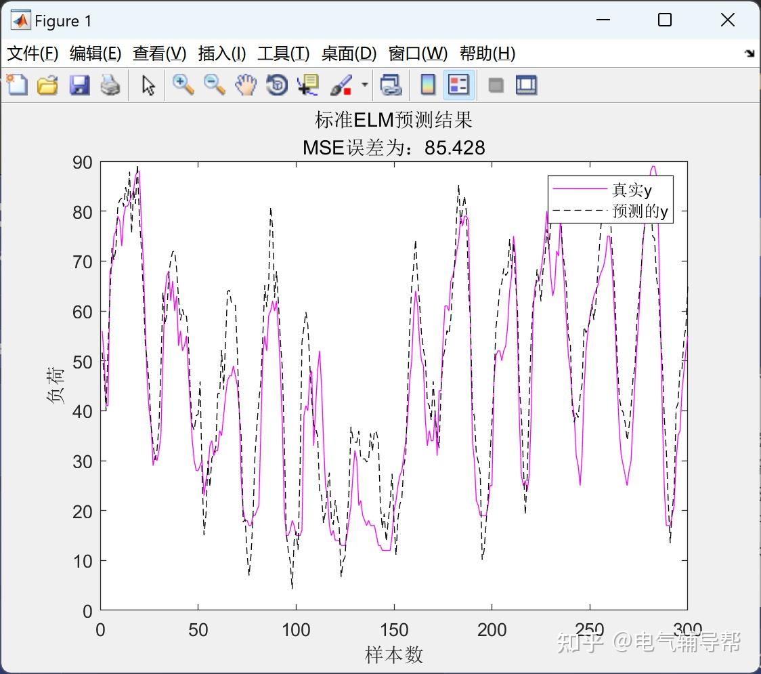The width and height of the screenshot is (761, 674).
Task: Create a new figure
Action: click(17, 85)
